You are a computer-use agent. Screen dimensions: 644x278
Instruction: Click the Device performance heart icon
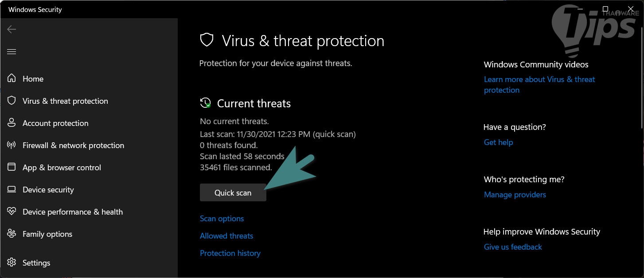[12, 211]
